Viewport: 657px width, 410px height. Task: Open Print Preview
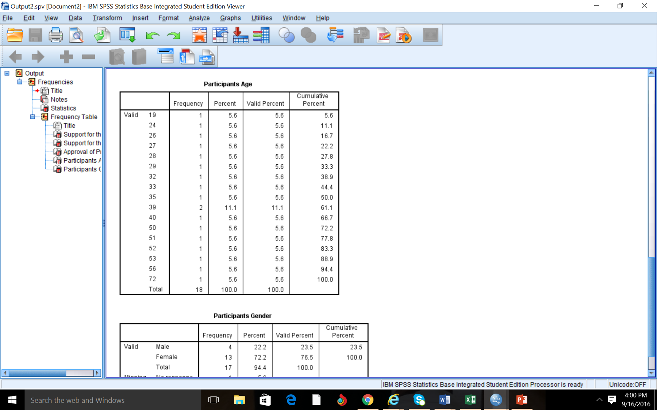pos(76,35)
